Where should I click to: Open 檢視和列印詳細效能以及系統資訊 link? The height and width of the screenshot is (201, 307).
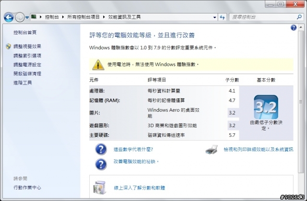[x=259, y=150]
